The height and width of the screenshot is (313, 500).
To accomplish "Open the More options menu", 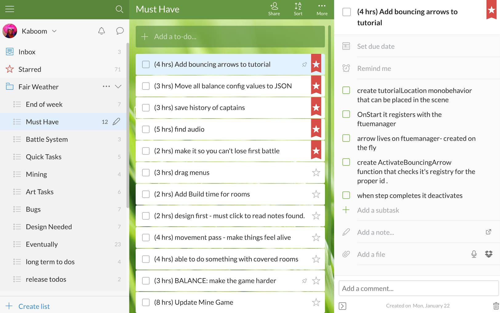I will (322, 9).
